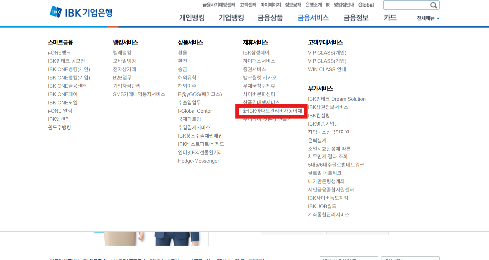Select 윈도우뱅킹
Screen dimensions: 489x260
(59, 127)
